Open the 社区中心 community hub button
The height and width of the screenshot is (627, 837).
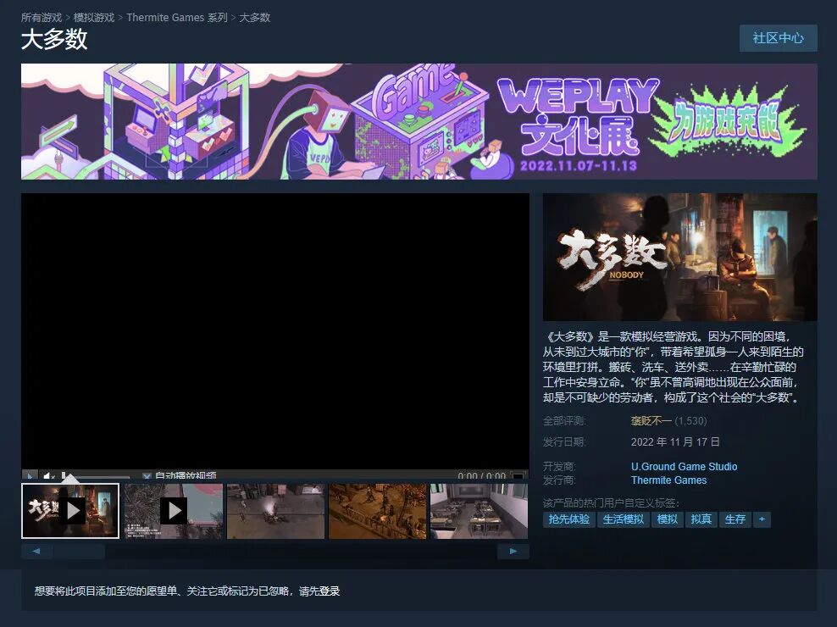pyautogui.click(x=779, y=38)
